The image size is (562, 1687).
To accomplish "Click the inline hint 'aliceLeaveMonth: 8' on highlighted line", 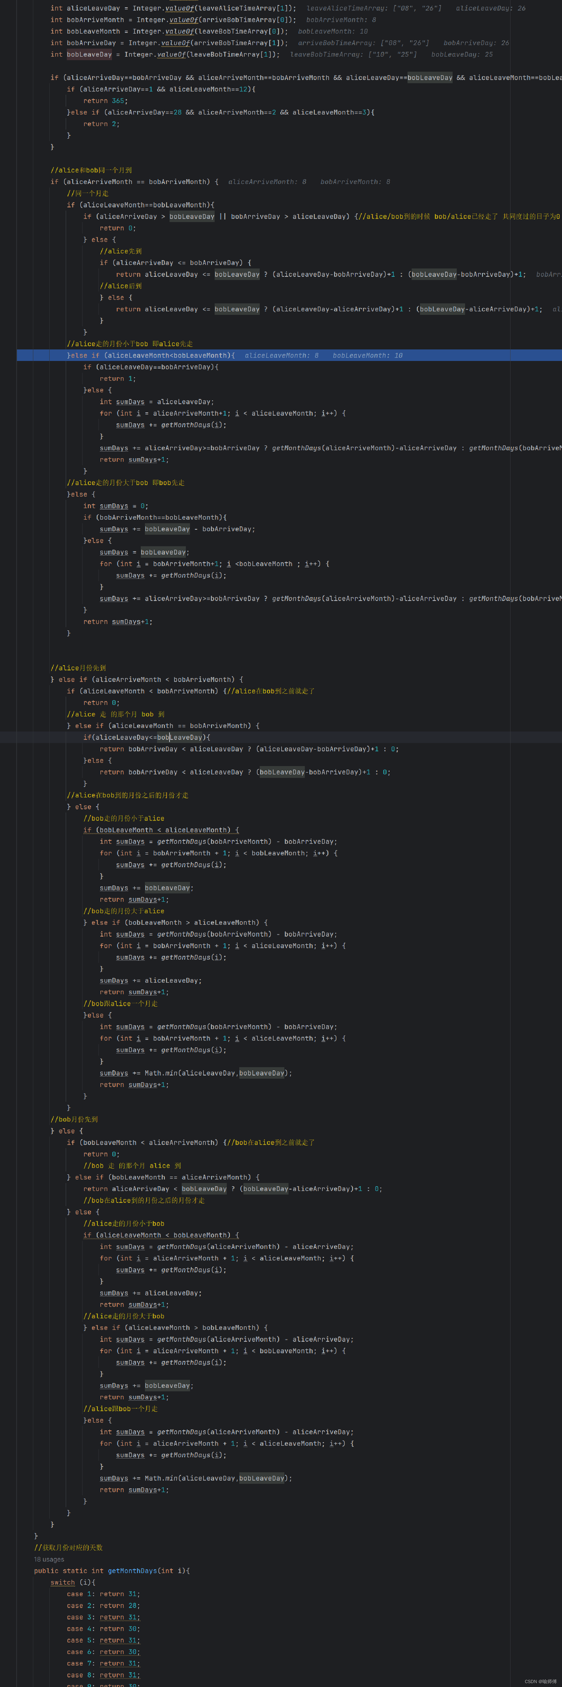I will [281, 356].
